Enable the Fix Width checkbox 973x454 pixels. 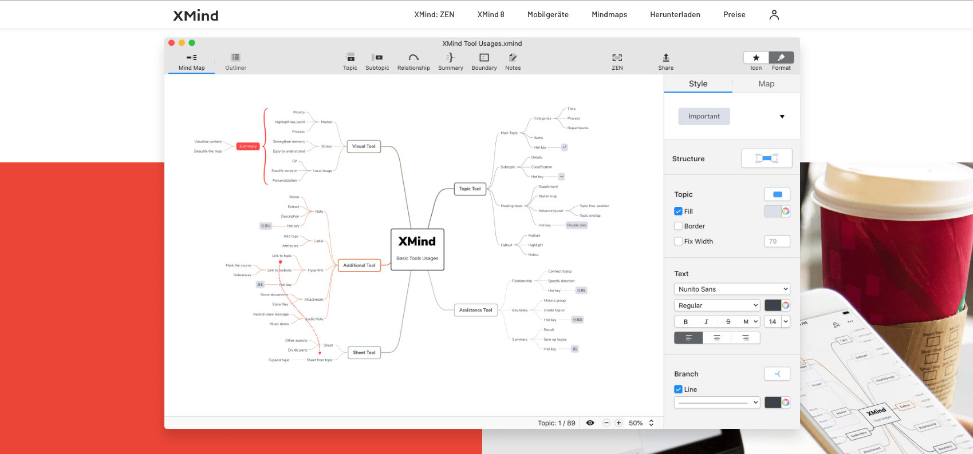pos(678,241)
